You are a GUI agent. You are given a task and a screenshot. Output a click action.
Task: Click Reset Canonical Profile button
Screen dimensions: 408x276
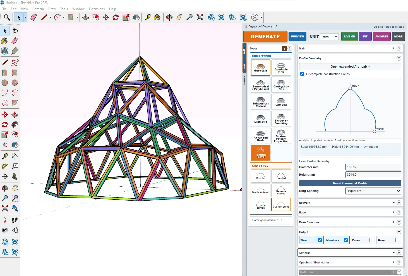point(350,183)
